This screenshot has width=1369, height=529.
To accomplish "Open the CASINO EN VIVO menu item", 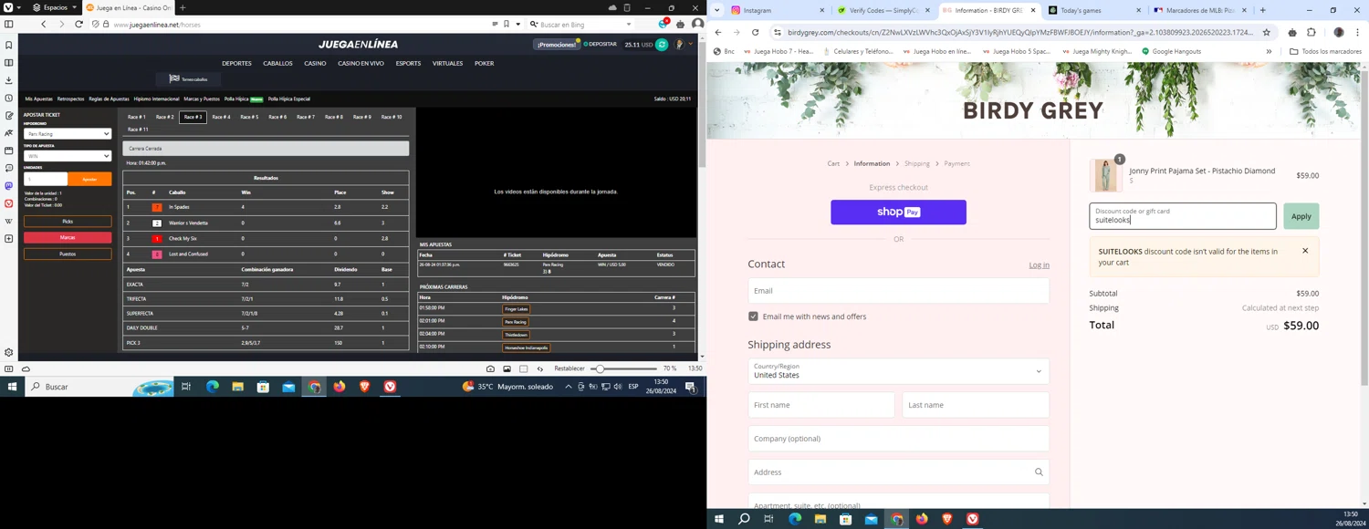I will point(361,64).
